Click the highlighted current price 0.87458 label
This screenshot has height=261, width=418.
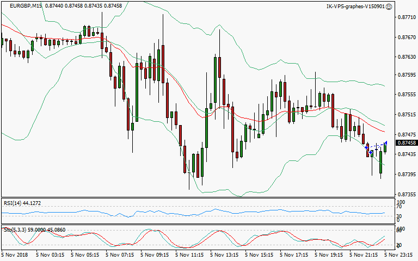click(x=405, y=142)
